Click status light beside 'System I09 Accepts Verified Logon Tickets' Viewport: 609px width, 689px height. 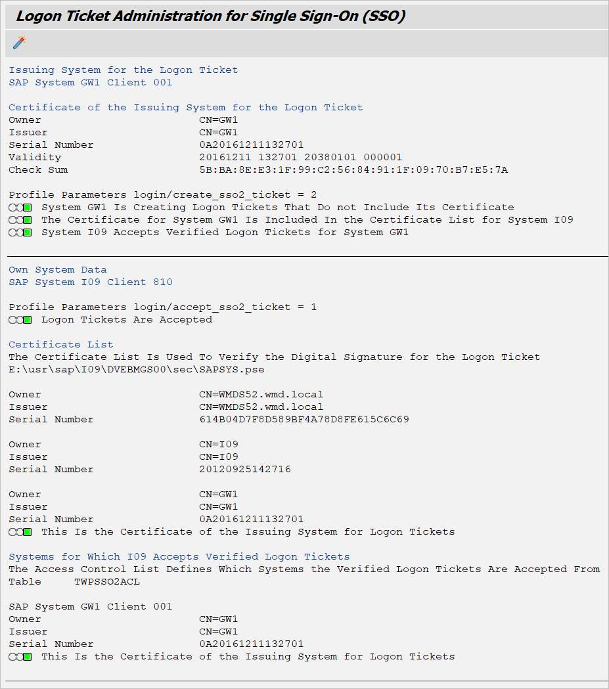click(20, 233)
